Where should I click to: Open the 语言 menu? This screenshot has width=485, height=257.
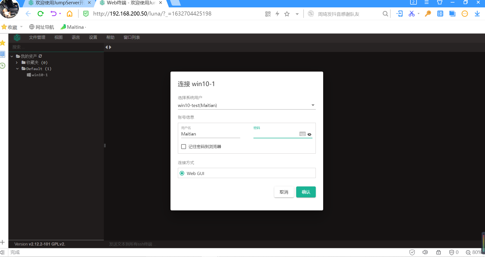pyautogui.click(x=76, y=37)
